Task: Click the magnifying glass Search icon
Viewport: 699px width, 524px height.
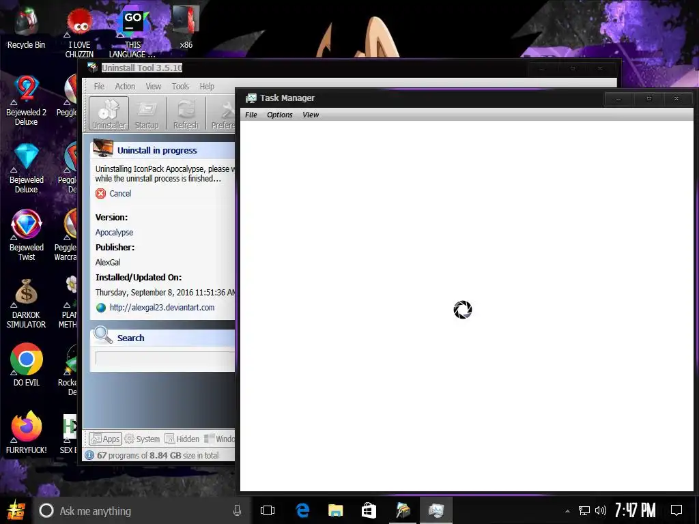Action: tap(103, 336)
